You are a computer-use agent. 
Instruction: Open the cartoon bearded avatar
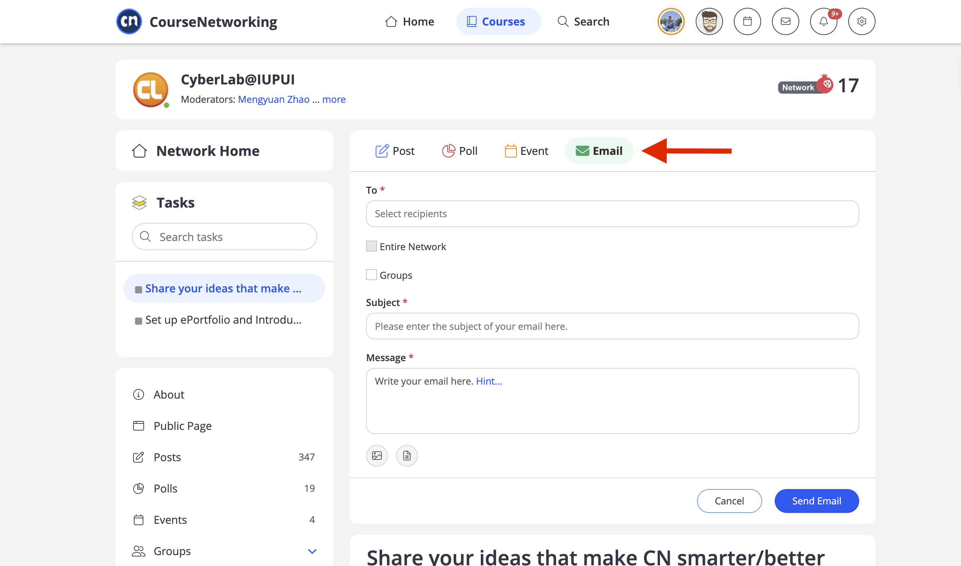(709, 21)
